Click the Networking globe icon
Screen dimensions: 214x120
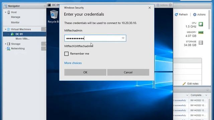tap(8, 48)
